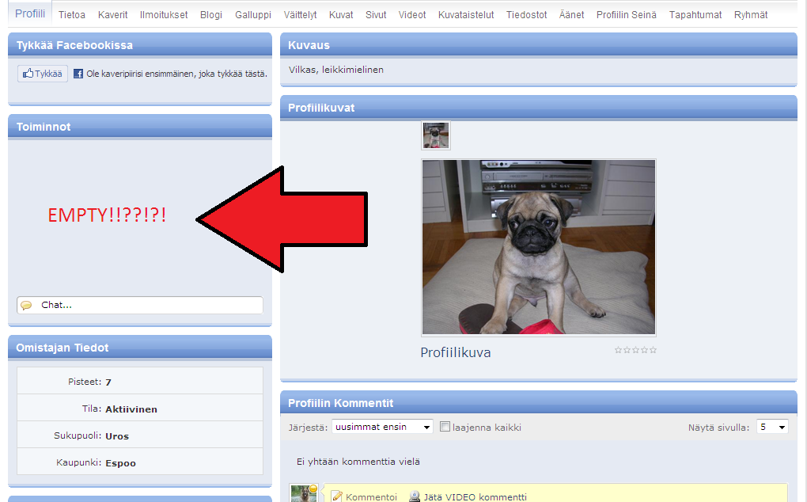Open the Ryhmät tab
The image size is (807, 502).
point(750,15)
